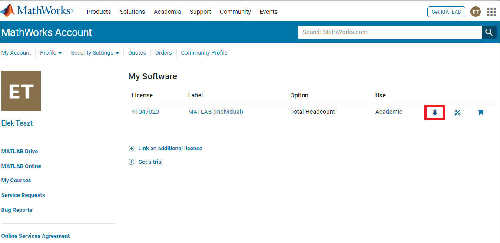Click the search magnifier button

click(489, 32)
